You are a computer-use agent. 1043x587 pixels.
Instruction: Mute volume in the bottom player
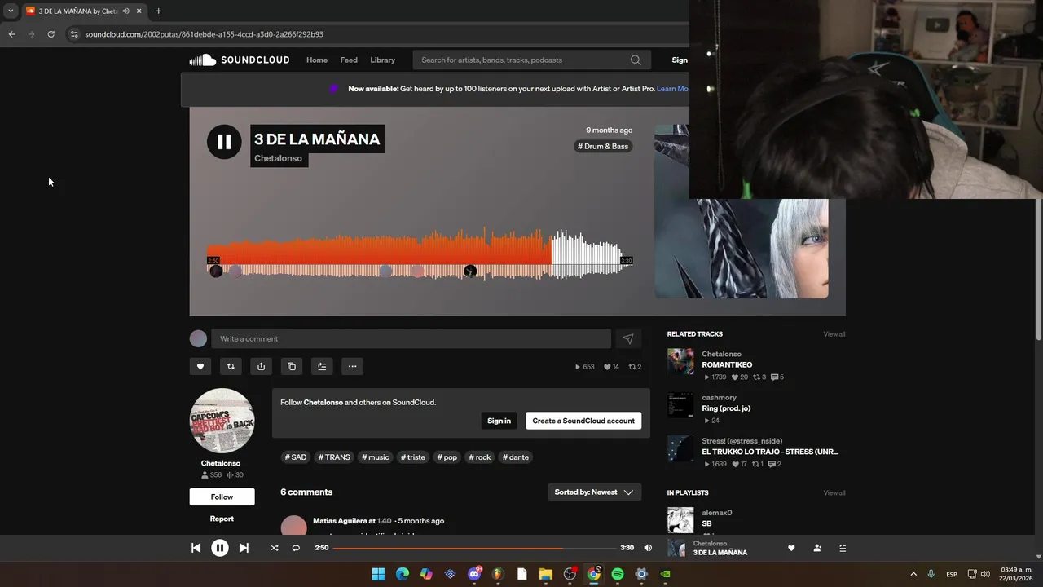coord(648,548)
